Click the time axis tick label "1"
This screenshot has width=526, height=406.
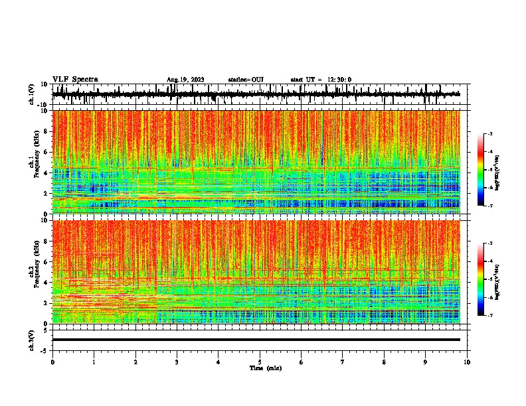pyautogui.click(x=94, y=362)
